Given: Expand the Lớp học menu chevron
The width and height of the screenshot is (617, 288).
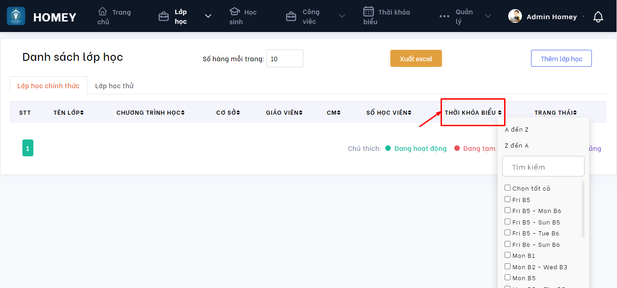Looking at the screenshot, I should pos(208,16).
